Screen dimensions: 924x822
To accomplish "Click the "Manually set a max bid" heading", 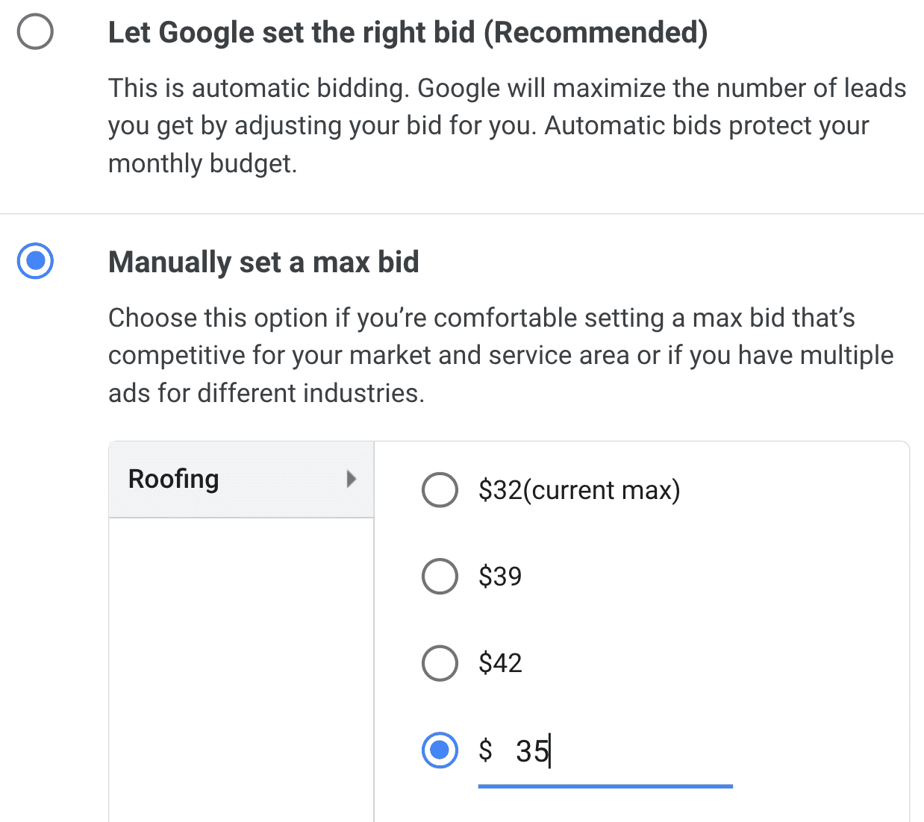I will 263,263.
